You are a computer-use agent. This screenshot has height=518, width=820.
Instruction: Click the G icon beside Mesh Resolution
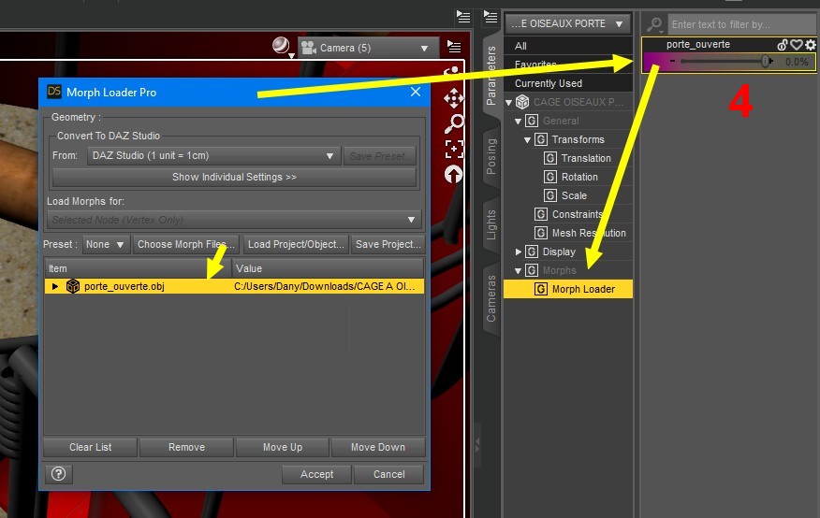click(x=541, y=233)
